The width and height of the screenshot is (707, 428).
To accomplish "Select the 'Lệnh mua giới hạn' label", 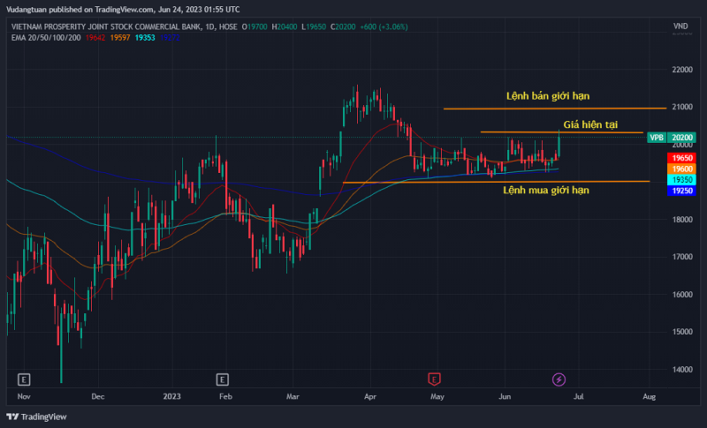I will click(x=545, y=190).
